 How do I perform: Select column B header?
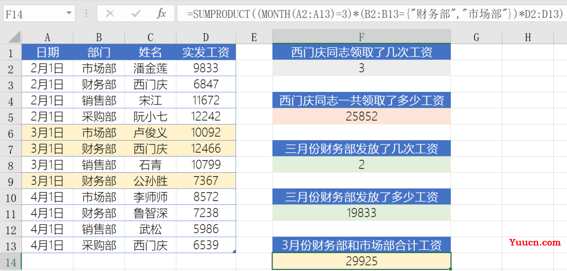99,37
